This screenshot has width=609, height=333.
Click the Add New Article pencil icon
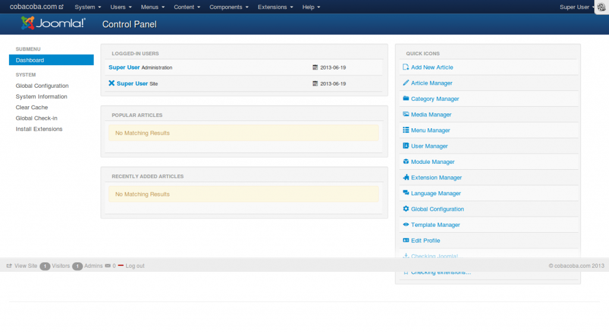click(x=406, y=67)
